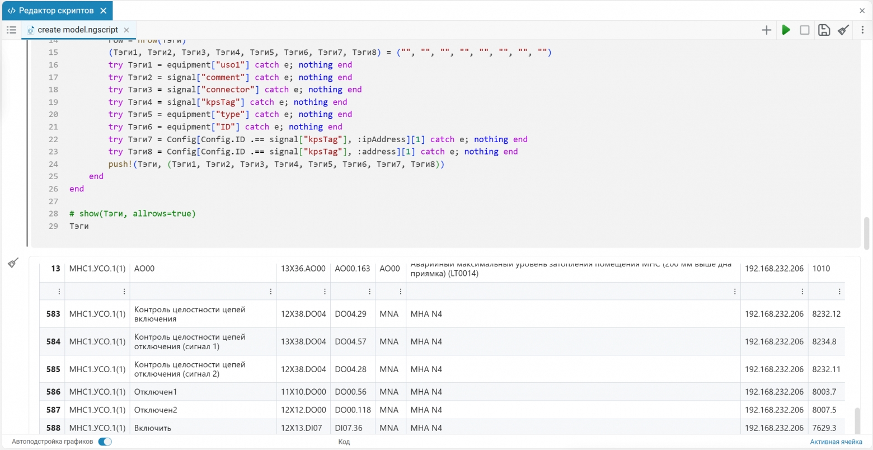The height and width of the screenshot is (450, 873).
Task: Close the Редактор скриптов panel tab
Action: pos(103,11)
